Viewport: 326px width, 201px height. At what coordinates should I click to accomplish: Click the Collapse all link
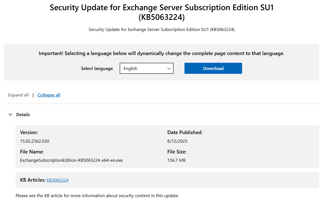(x=49, y=95)
